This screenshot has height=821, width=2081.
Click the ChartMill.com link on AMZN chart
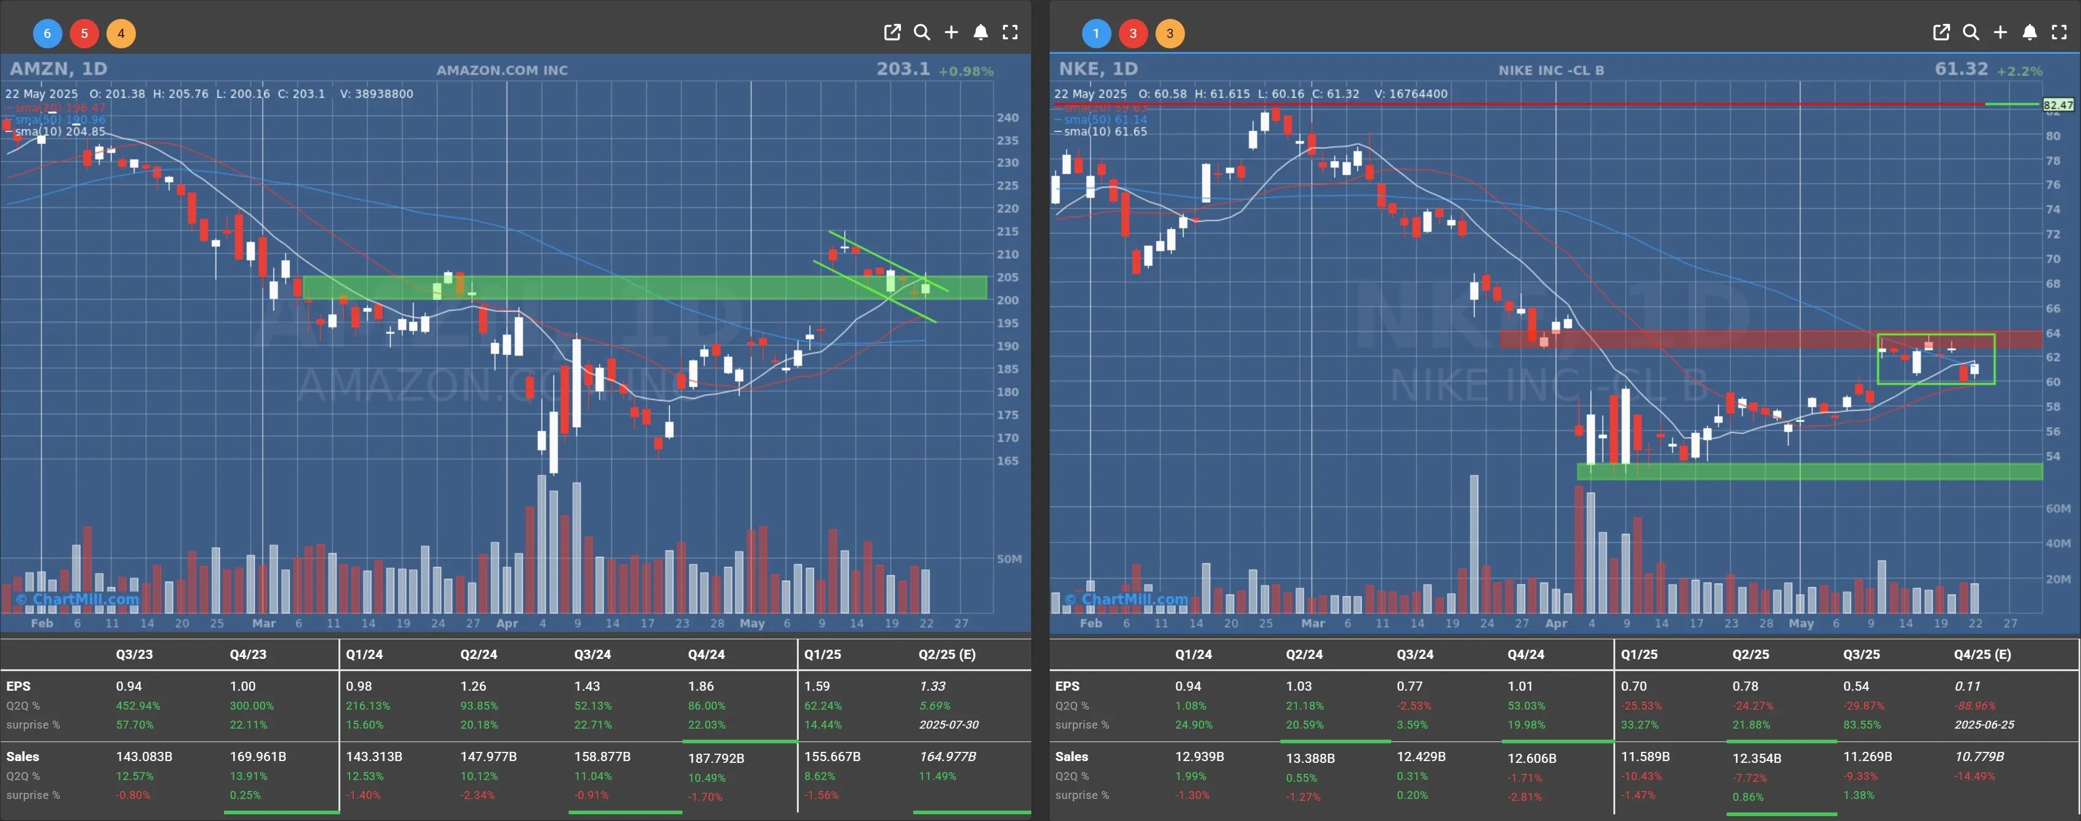[78, 599]
